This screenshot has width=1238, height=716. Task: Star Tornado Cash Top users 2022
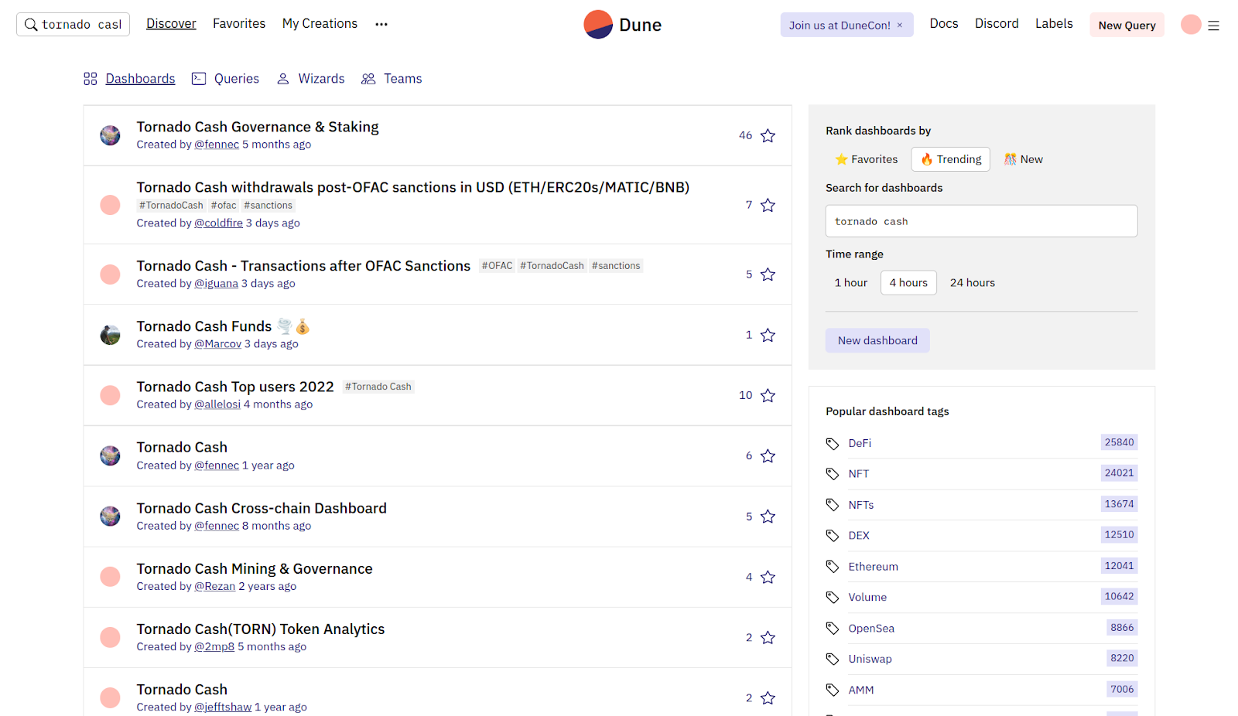tap(768, 395)
